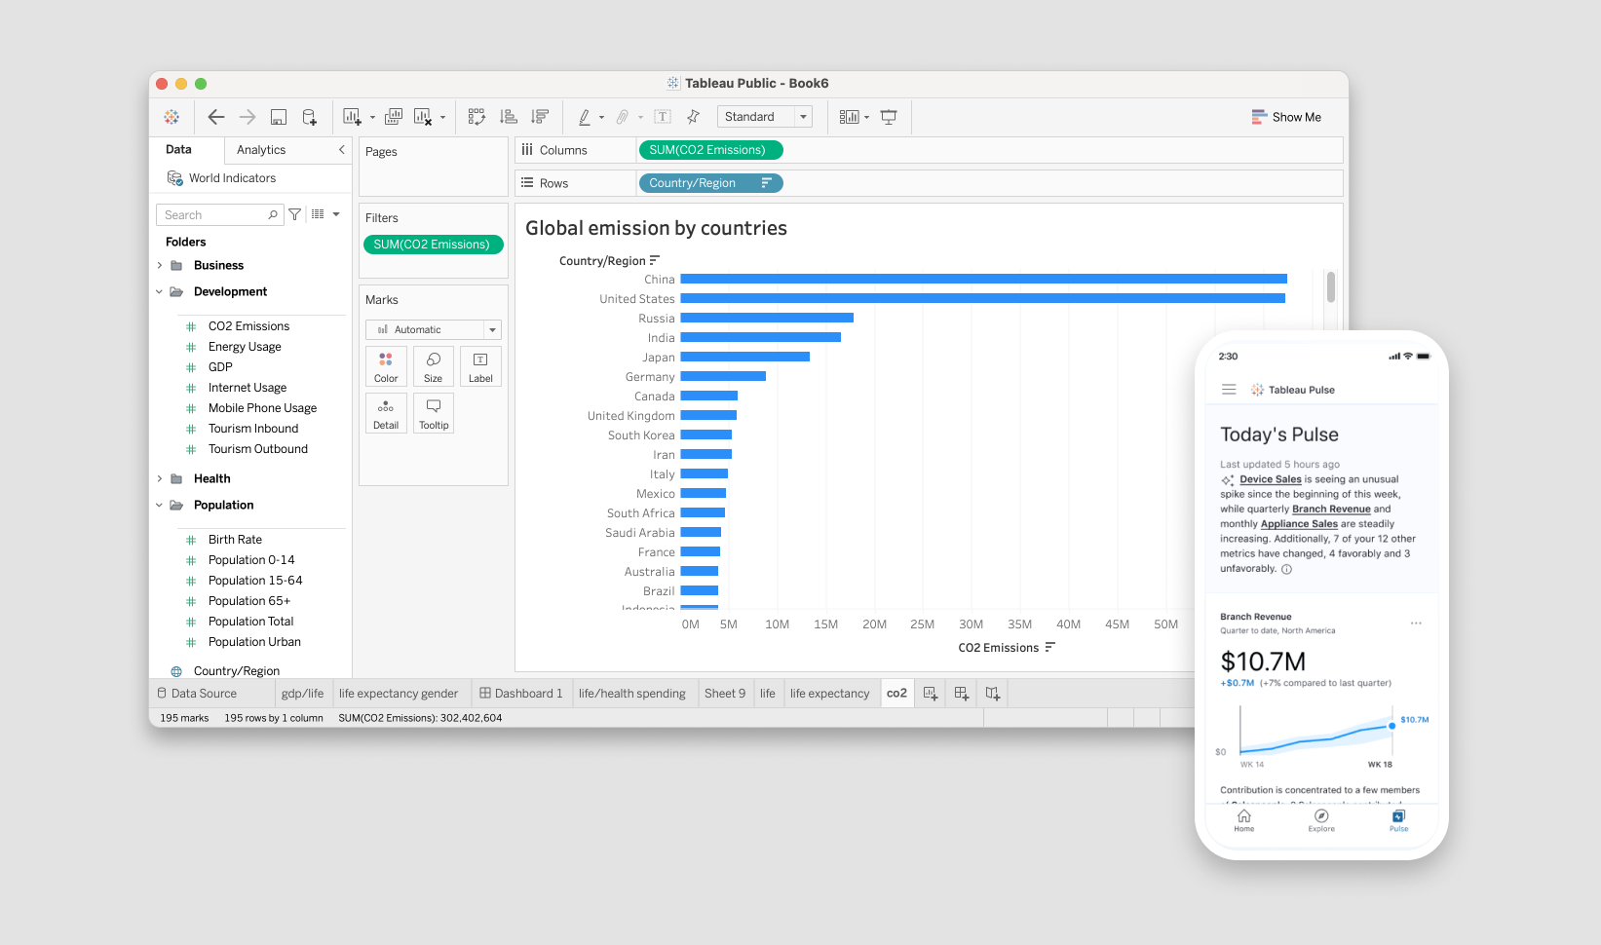Click the Detail marks card button
The image size is (1601, 945).
(x=386, y=413)
